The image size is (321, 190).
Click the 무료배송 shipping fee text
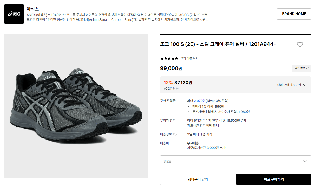[x=193, y=143]
